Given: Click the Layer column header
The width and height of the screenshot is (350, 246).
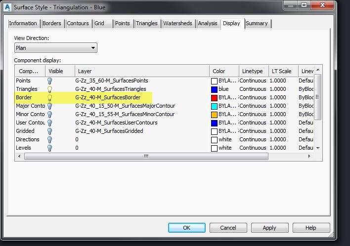Looking at the screenshot, I should click(x=142, y=71).
